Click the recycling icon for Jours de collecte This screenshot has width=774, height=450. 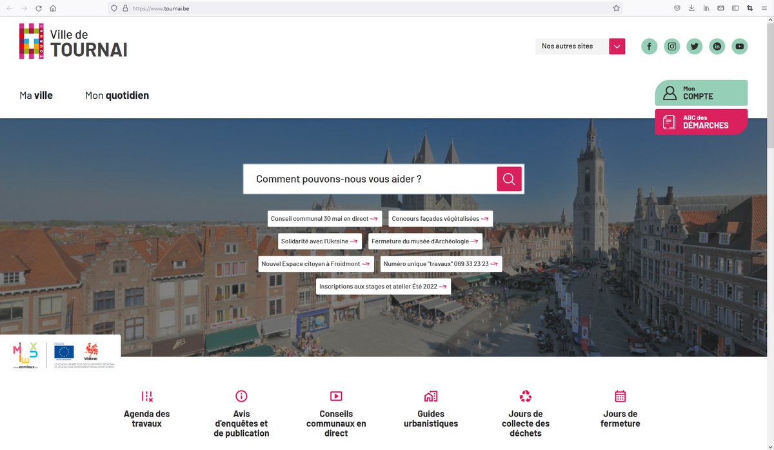click(x=526, y=396)
